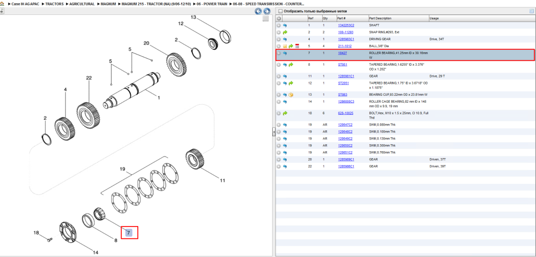
Task: Sort by Part Description column header
Action: [398, 18]
